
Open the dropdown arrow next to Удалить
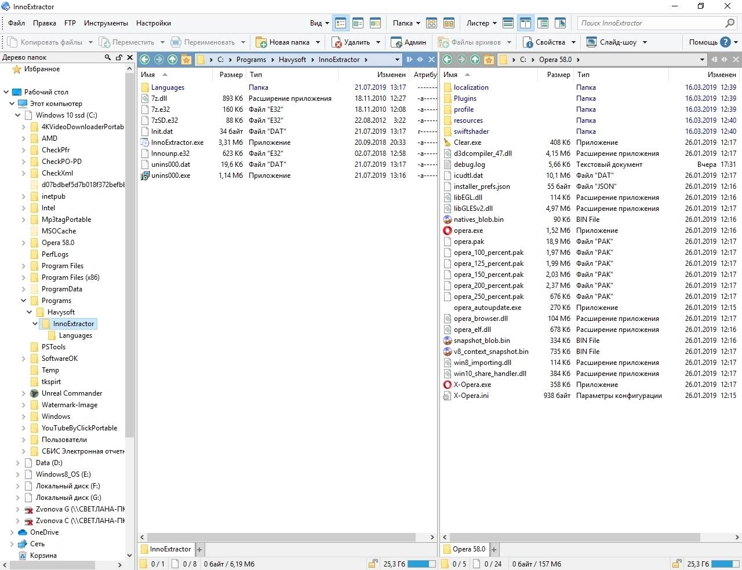pos(378,42)
